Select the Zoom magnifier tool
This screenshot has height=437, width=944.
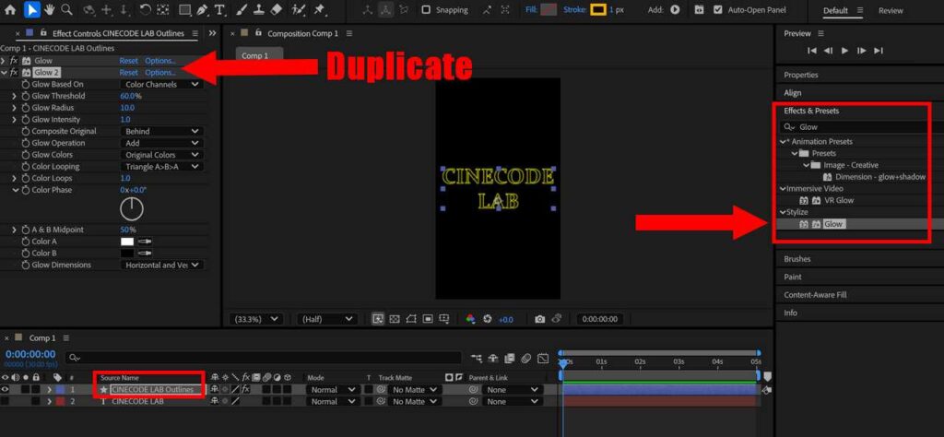66,9
